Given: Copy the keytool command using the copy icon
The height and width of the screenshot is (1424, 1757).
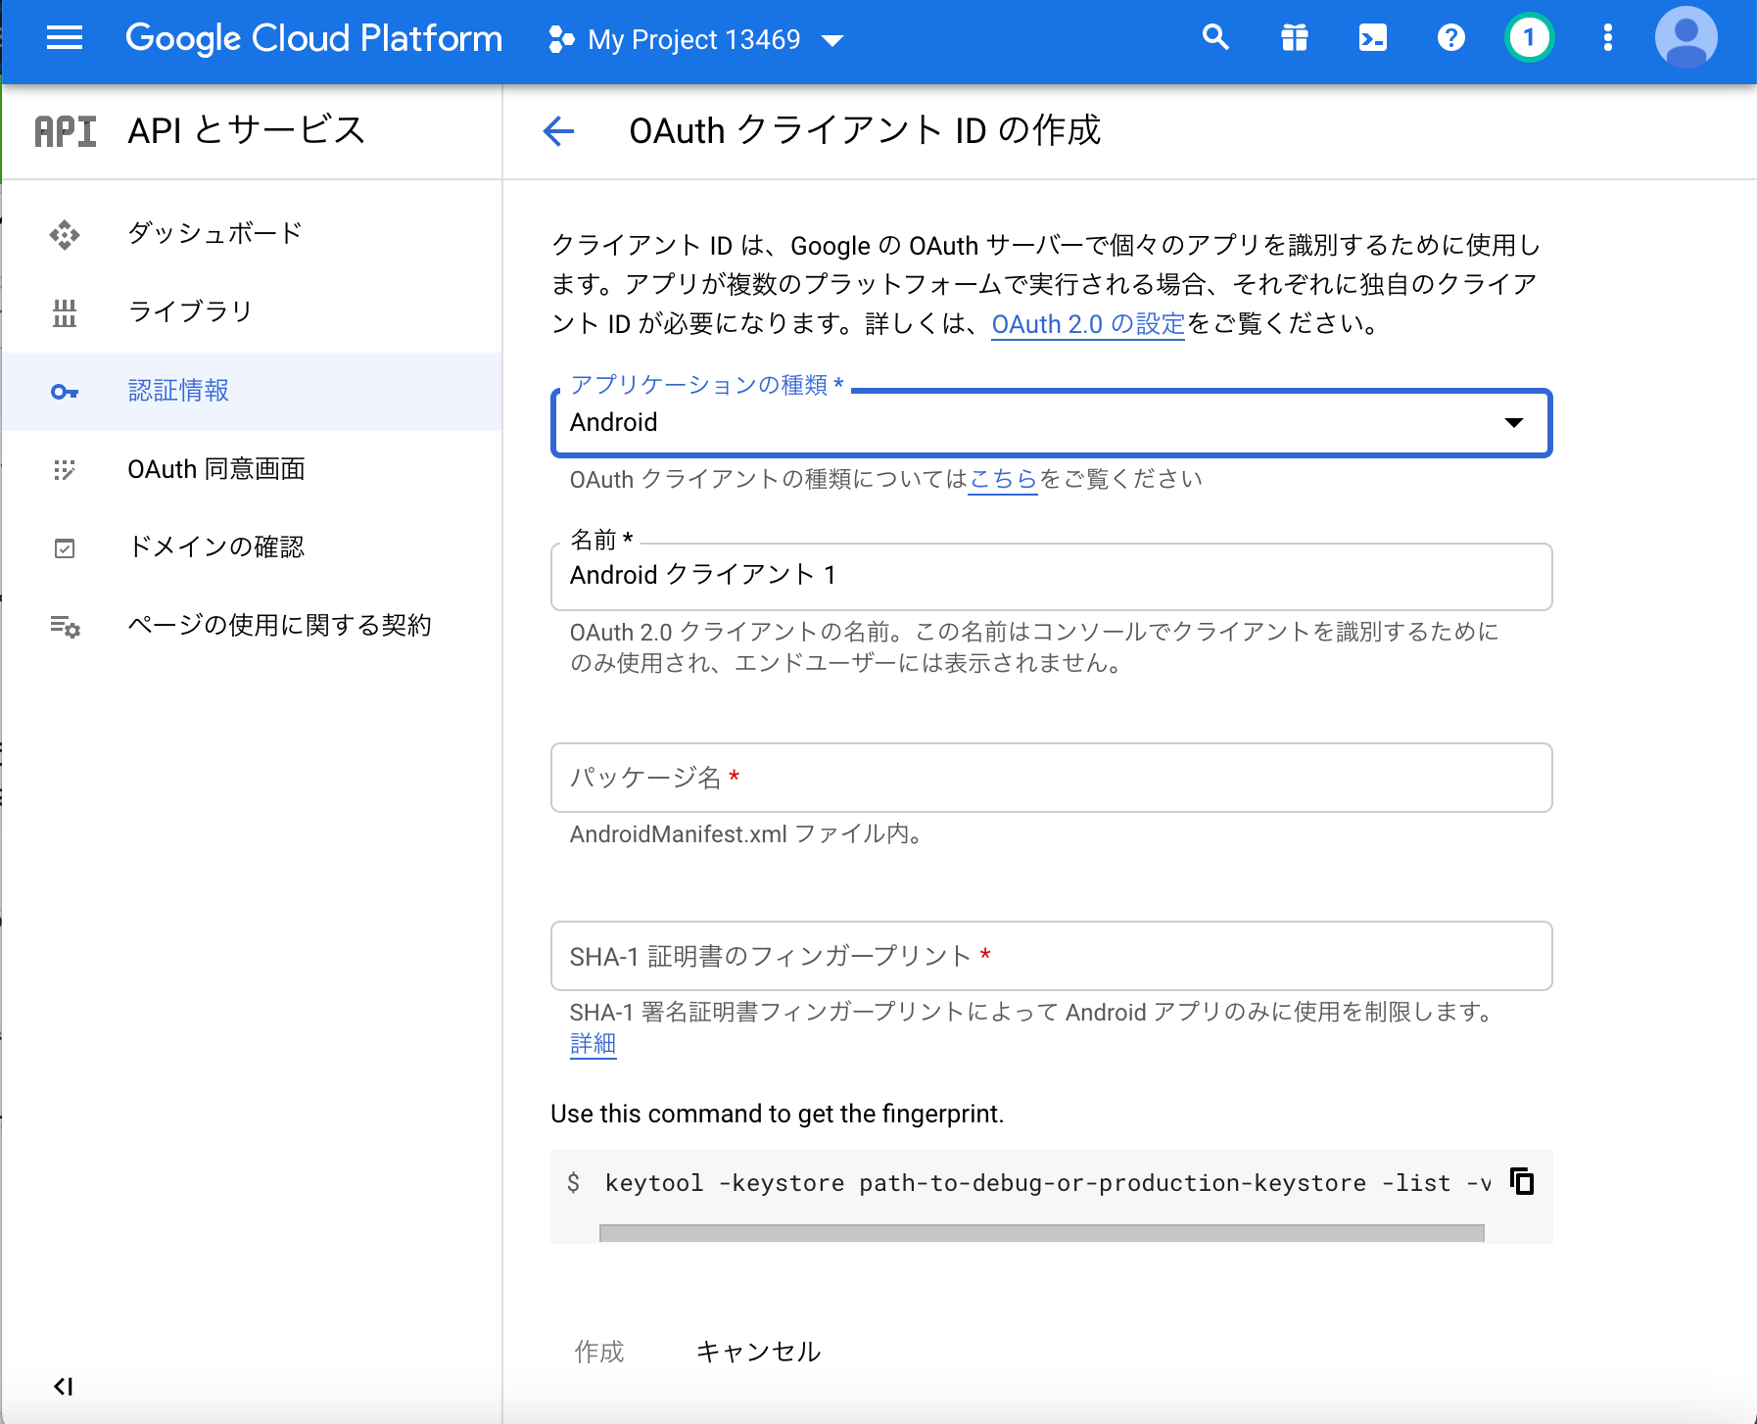Looking at the screenshot, I should click(1523, 1183).
